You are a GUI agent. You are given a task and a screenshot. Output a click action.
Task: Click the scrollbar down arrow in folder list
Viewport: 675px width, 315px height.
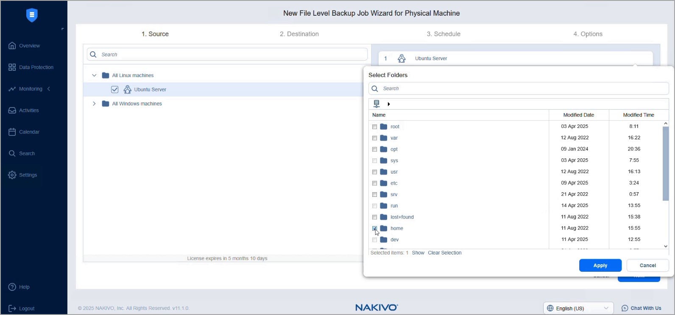pyautogui.click(x=666, y=246)
